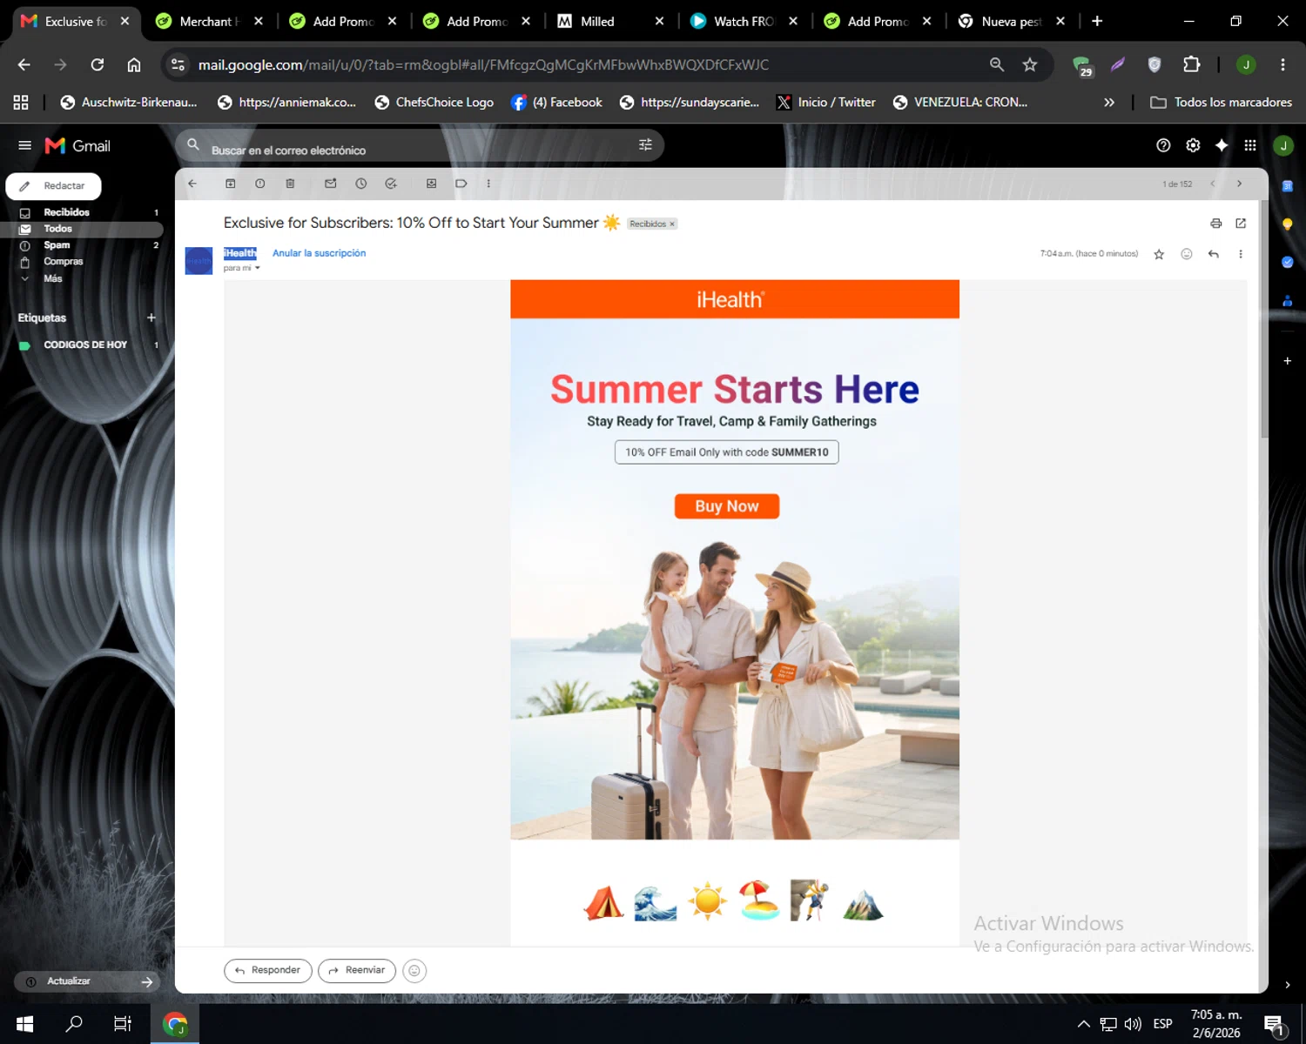Show more bookmarks with double chevron
The height and width of the screenshot is (1044, 1306).
point(1109,103)
